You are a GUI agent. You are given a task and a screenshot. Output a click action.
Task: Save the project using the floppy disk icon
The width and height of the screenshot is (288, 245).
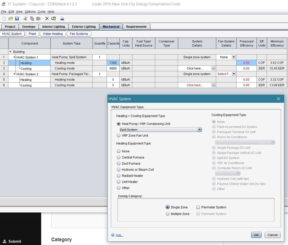tap(17, 19)
